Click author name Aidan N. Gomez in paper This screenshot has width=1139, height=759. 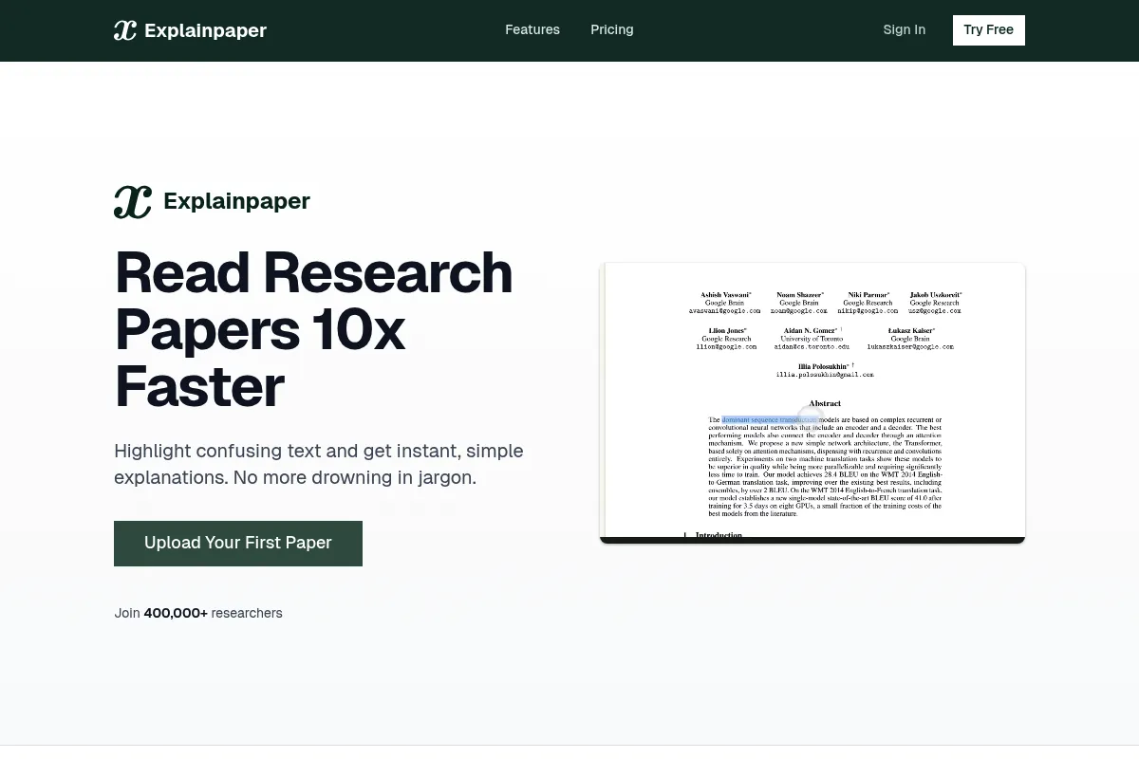click(812, 330)
